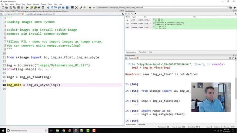This screenshot has width=237, height=133.
Task: Re-run last script
Action: pos(43,7)
